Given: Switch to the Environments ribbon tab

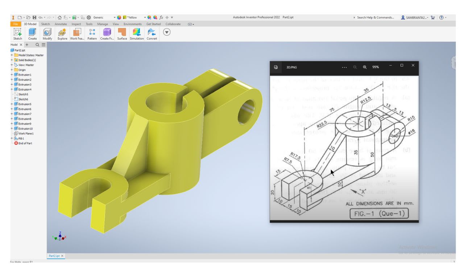Looking at the screenshot, I should point(132,24).
